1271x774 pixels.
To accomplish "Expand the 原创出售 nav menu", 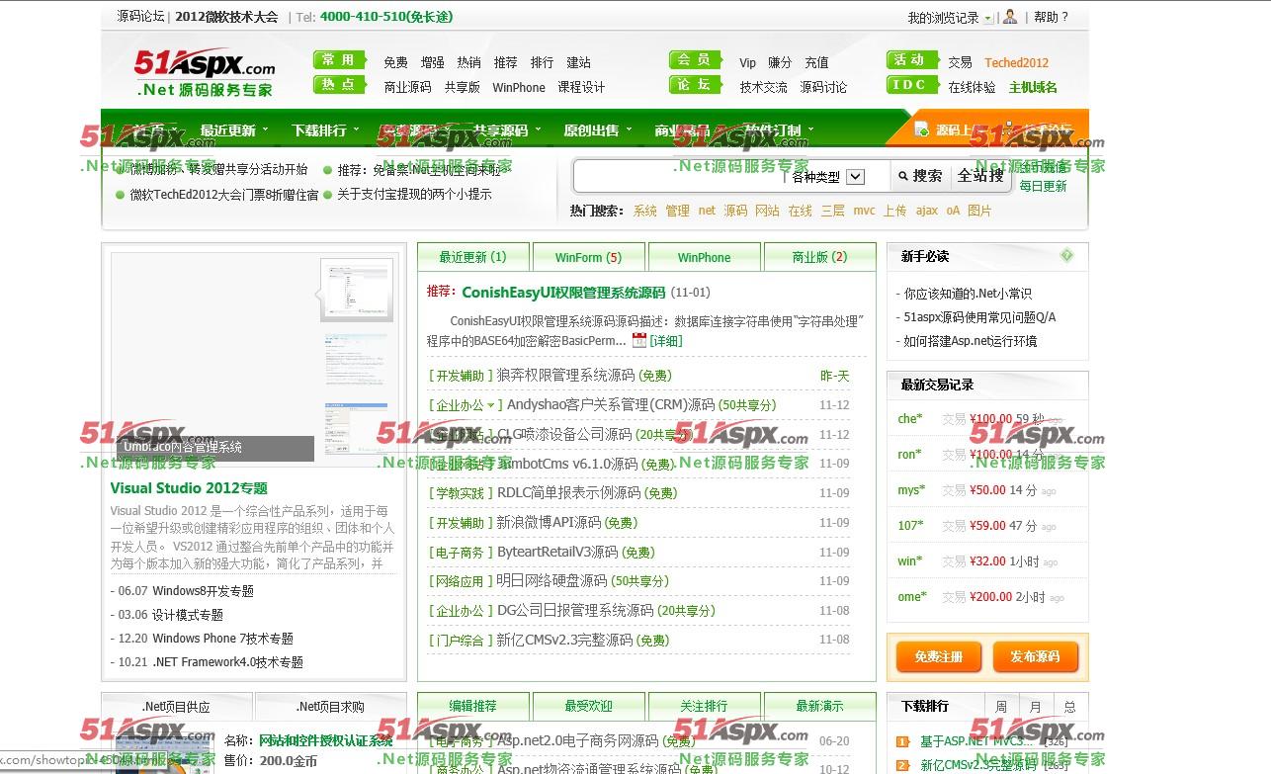I will (x=597, y=130).
